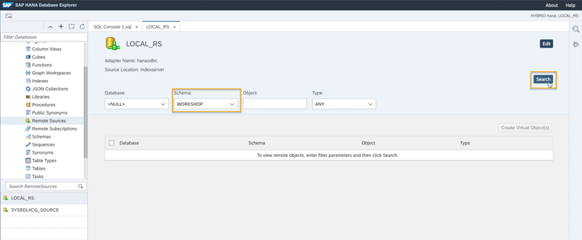Image resolution: width=582 pixels, height=240 pixels.
Task: Open SQL console icon in top toolbar
Action: [x=9, y=16]
